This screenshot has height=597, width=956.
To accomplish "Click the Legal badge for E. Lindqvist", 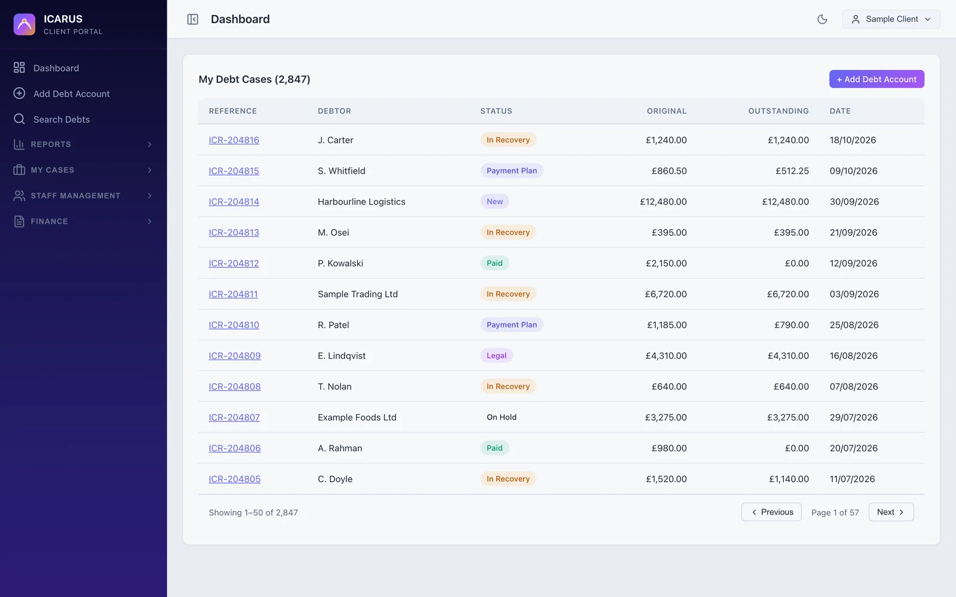I will tap(497, 356).
